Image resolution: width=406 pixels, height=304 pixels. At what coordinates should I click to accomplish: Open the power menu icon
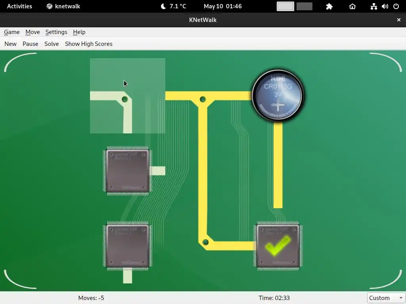point(396,6)
